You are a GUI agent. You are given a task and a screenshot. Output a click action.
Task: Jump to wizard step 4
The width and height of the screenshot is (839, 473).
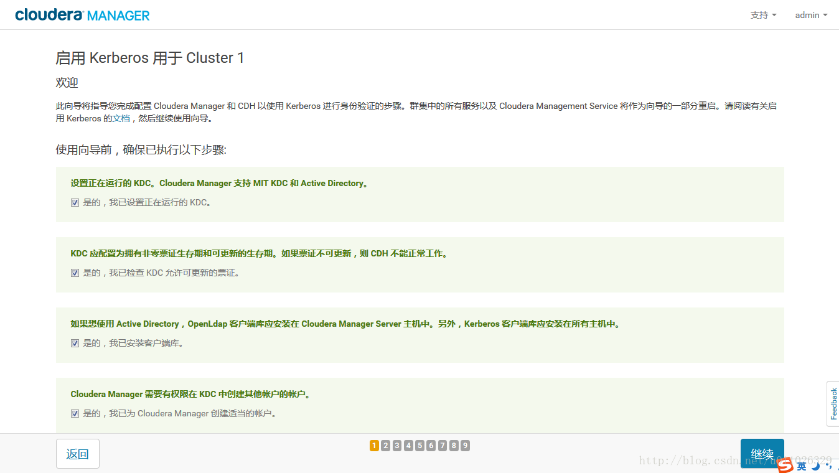(x=408, y=446)
